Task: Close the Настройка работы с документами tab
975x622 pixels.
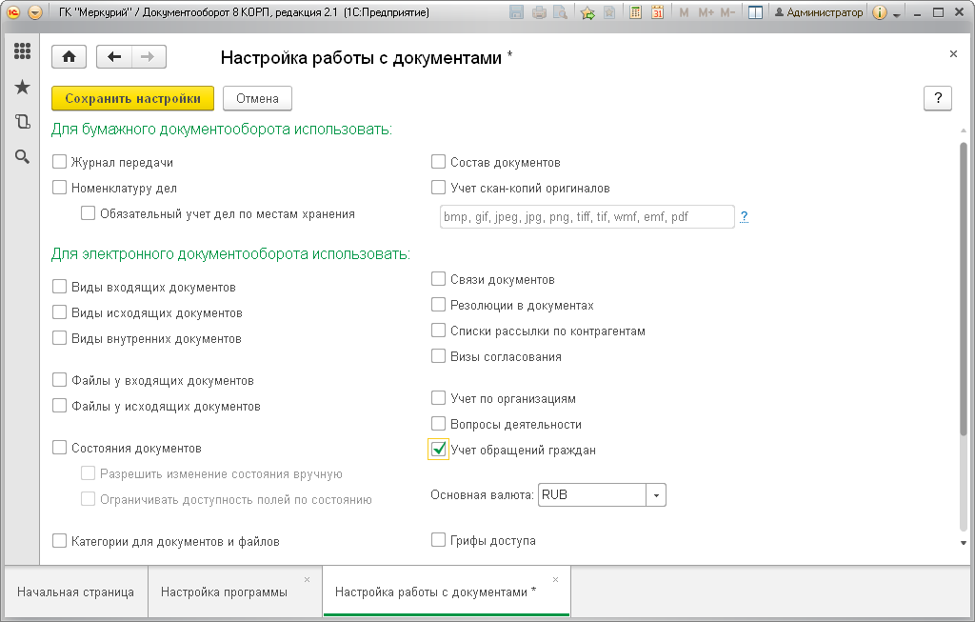Action: pos(555,579)
